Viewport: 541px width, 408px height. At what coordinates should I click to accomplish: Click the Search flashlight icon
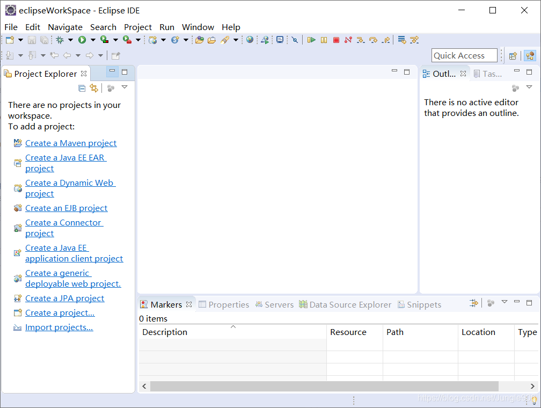pos(225,40)
